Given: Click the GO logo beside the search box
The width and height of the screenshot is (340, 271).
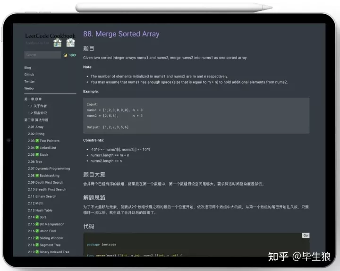Looking at the screenshot, I should tap(72, 55).
